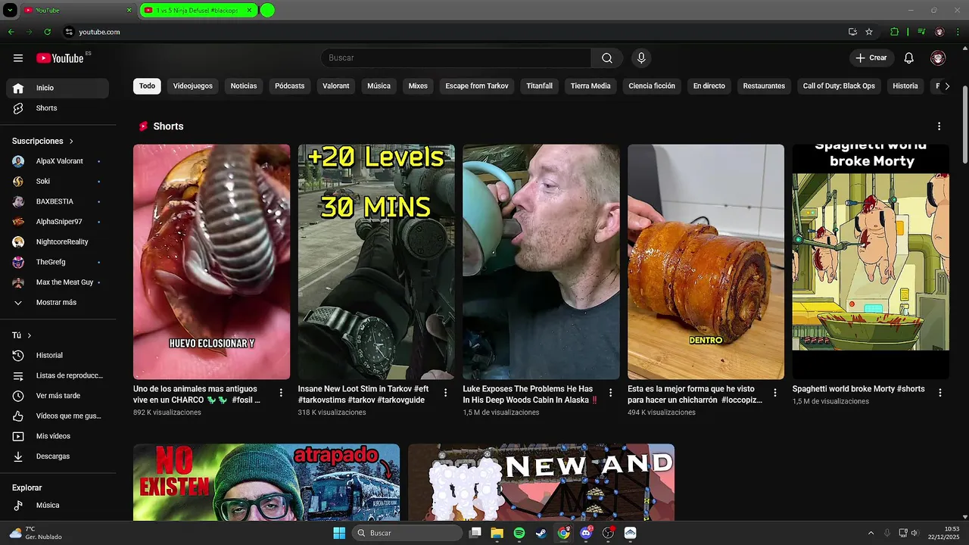The image size is (969, 545).
Task: Show more category chips arrow
Action: pos(947,86)
